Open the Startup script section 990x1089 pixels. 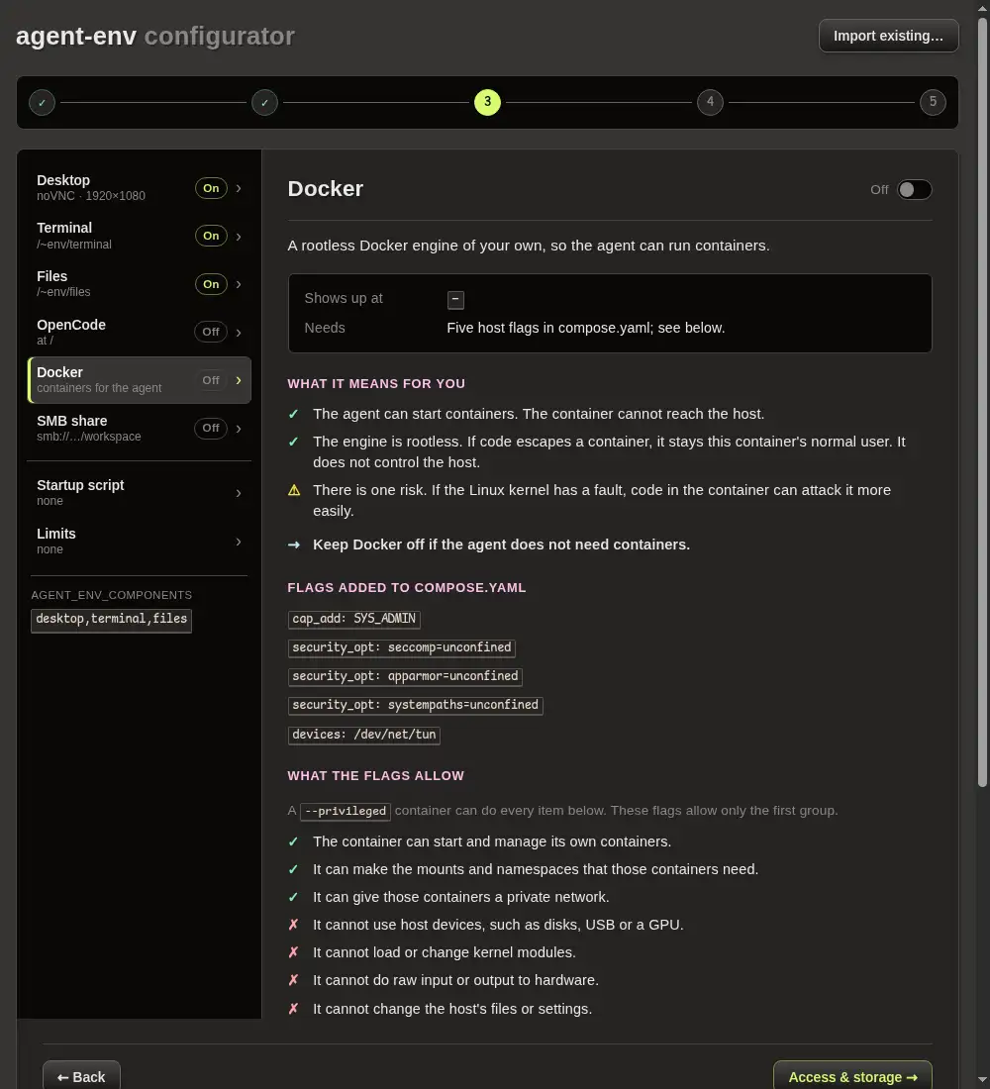pos(139,492)
